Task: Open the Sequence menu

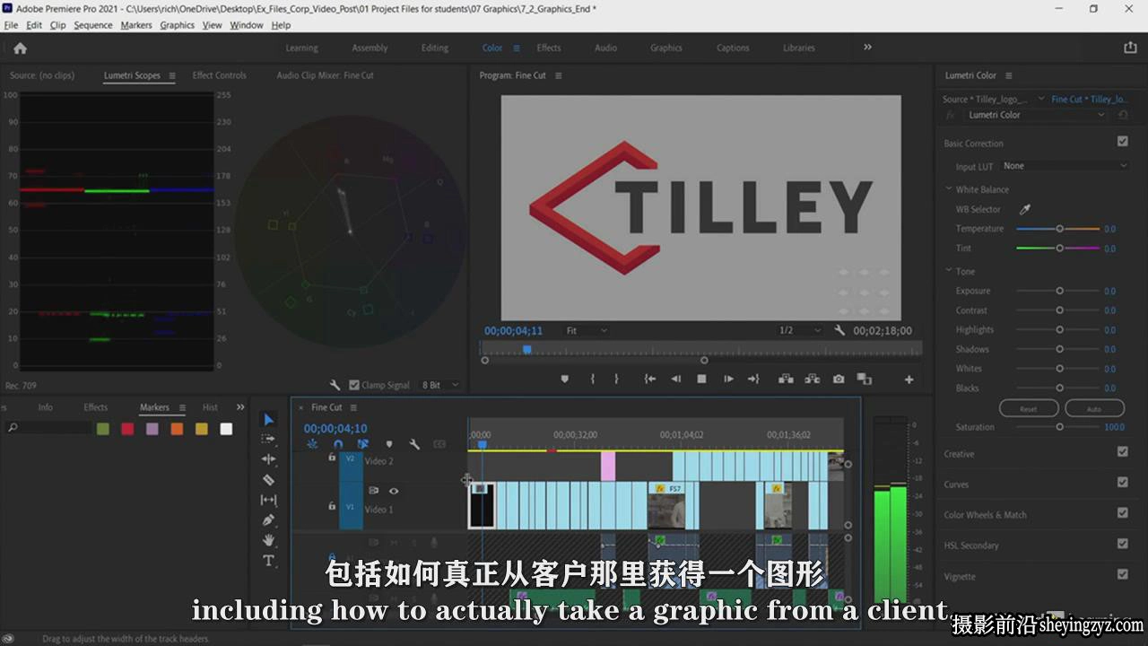Action: pos(93,25)
